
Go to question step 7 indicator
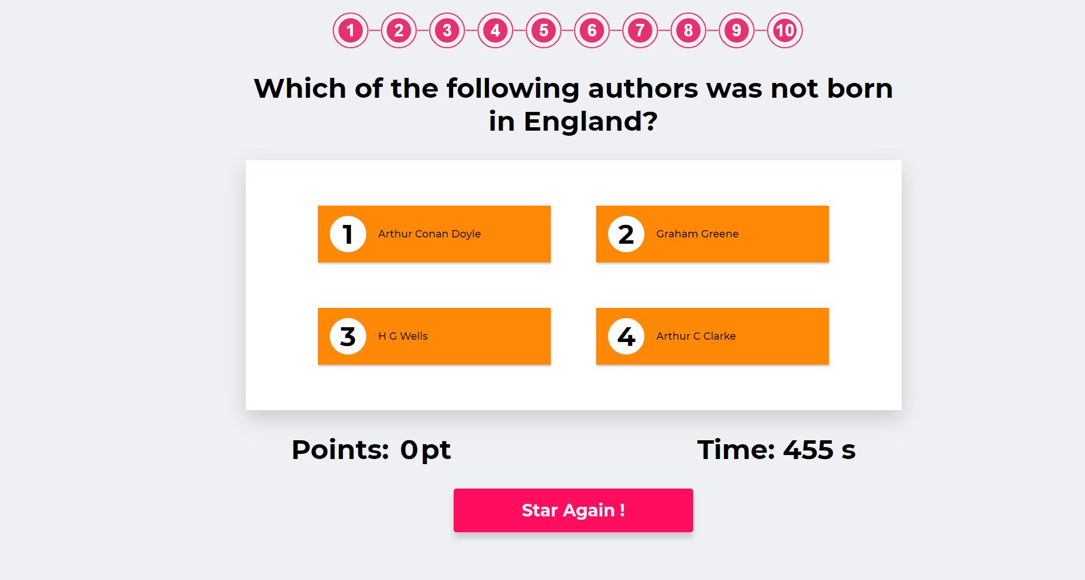(640, 30)
